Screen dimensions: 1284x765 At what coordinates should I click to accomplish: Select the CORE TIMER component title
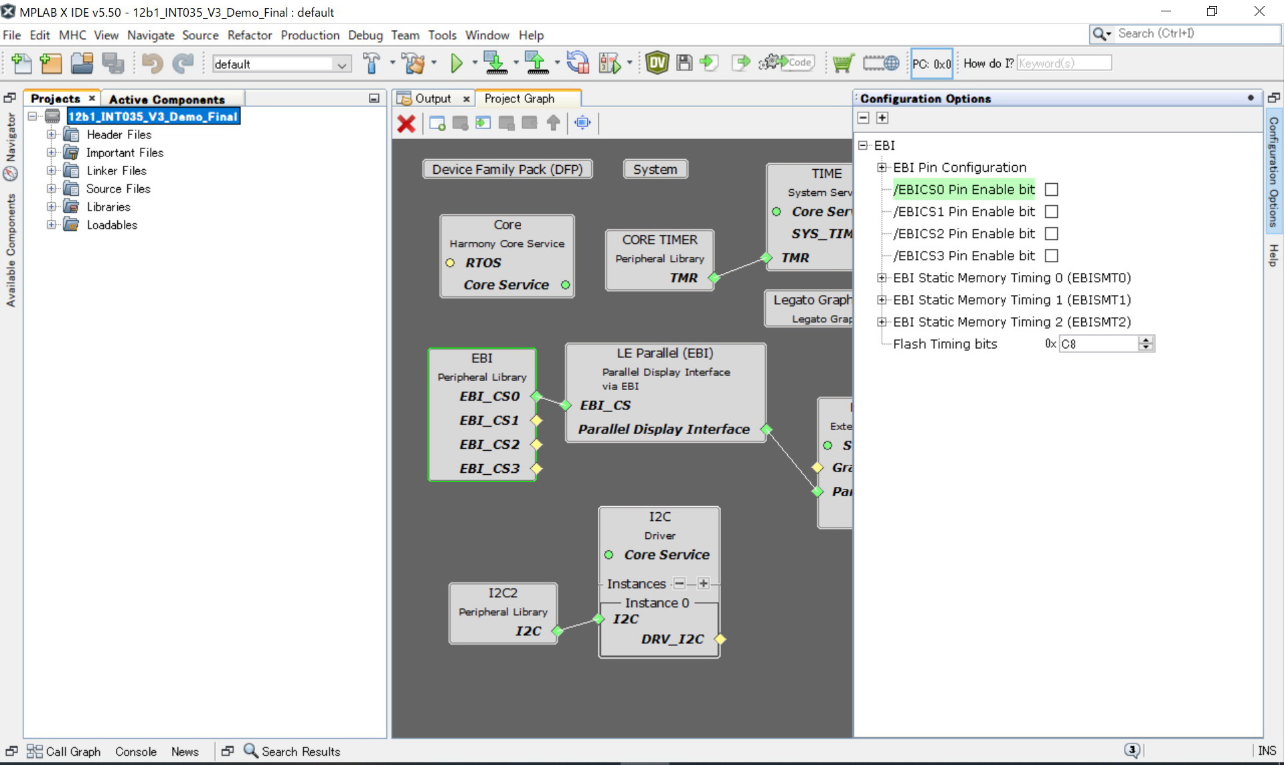click(659, 239)
